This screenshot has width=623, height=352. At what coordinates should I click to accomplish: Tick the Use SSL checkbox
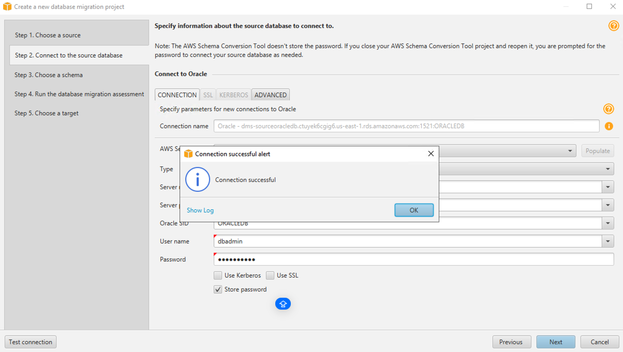pos(270,276)
